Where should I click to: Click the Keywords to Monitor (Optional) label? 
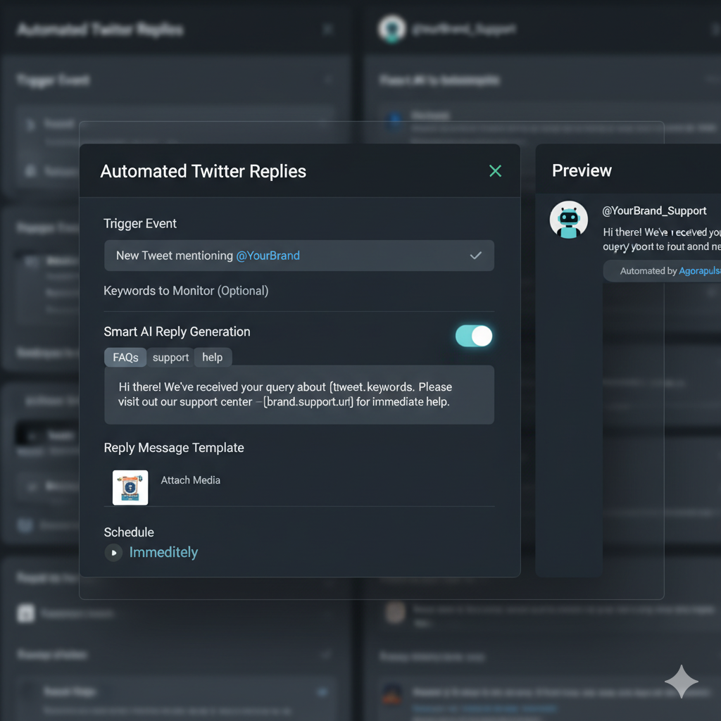coord(186,291)
